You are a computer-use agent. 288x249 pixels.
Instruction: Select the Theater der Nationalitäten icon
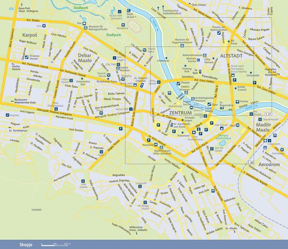219,33
